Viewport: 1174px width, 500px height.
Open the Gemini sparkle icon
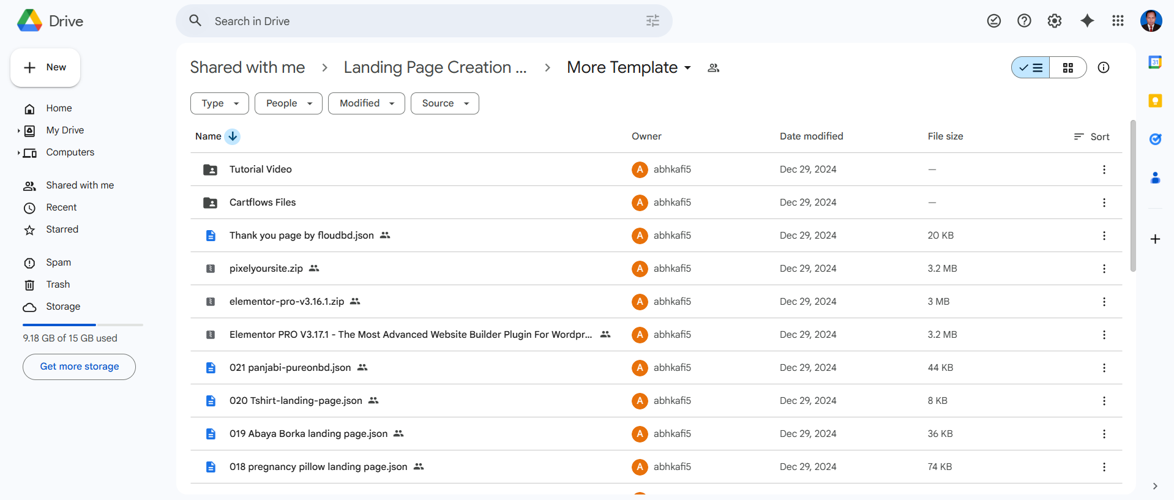click(x=1086, y=21)
